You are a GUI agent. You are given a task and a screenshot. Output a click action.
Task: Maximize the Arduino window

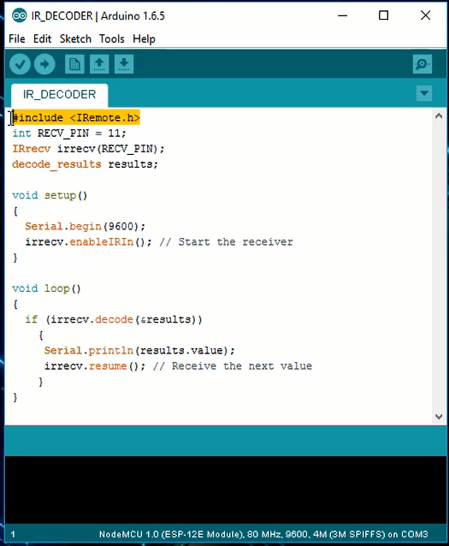tap(383, 15)
